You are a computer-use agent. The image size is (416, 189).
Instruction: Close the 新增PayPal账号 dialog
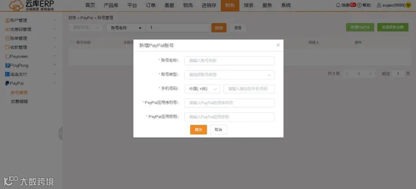278,45
